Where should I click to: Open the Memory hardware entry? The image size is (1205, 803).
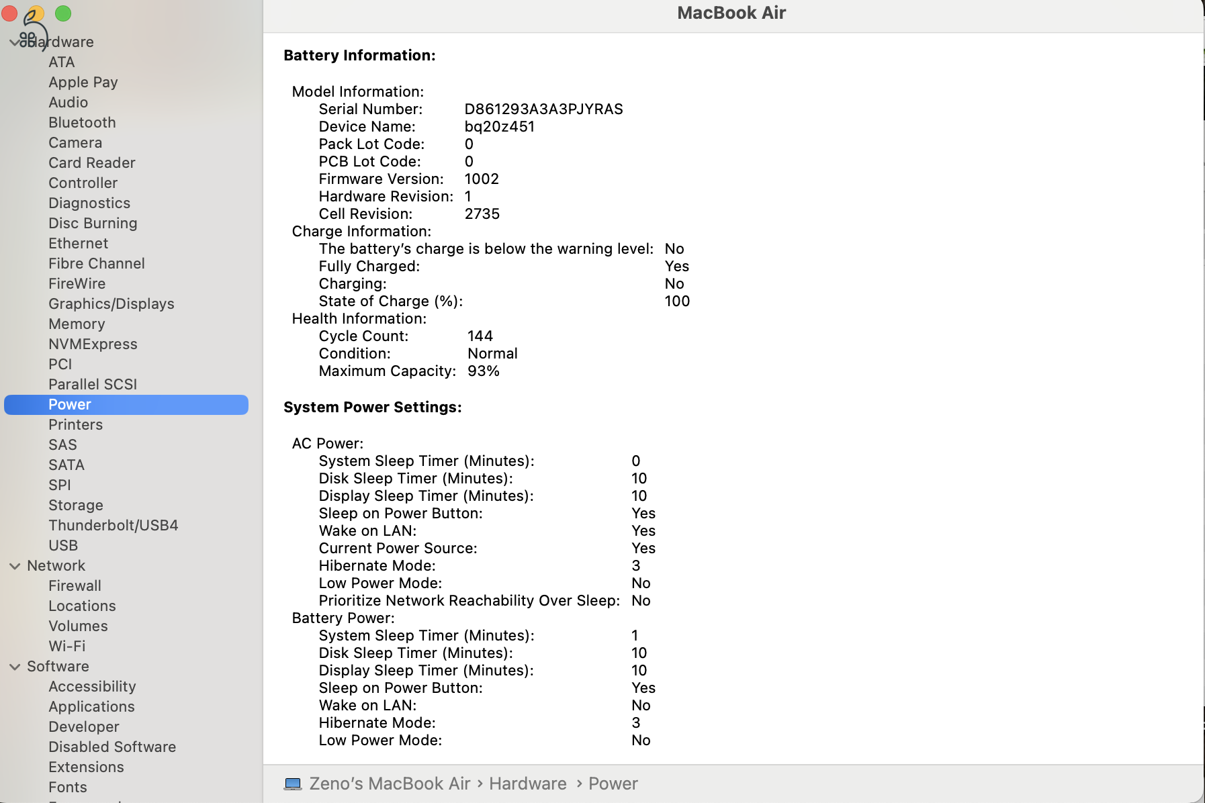coord(77,324)
